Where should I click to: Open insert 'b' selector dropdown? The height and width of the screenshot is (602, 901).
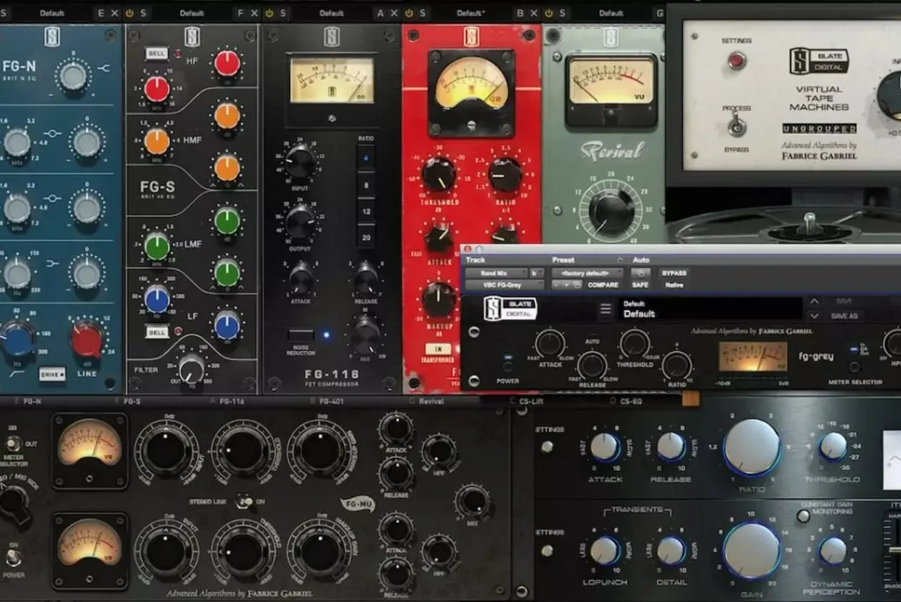click(x=537, y=273)
